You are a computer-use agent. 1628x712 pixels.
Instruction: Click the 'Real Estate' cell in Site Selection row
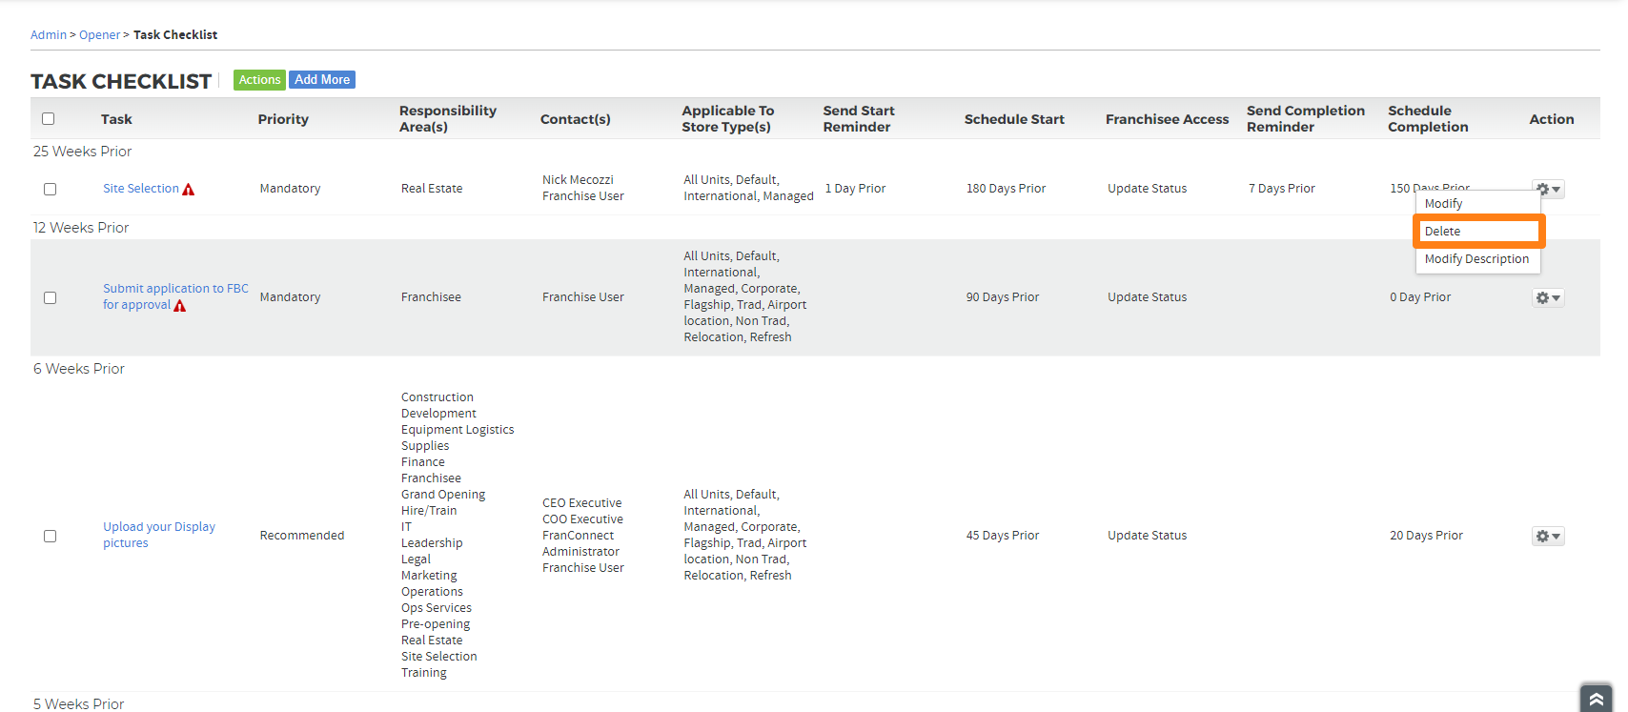[432, 189]
